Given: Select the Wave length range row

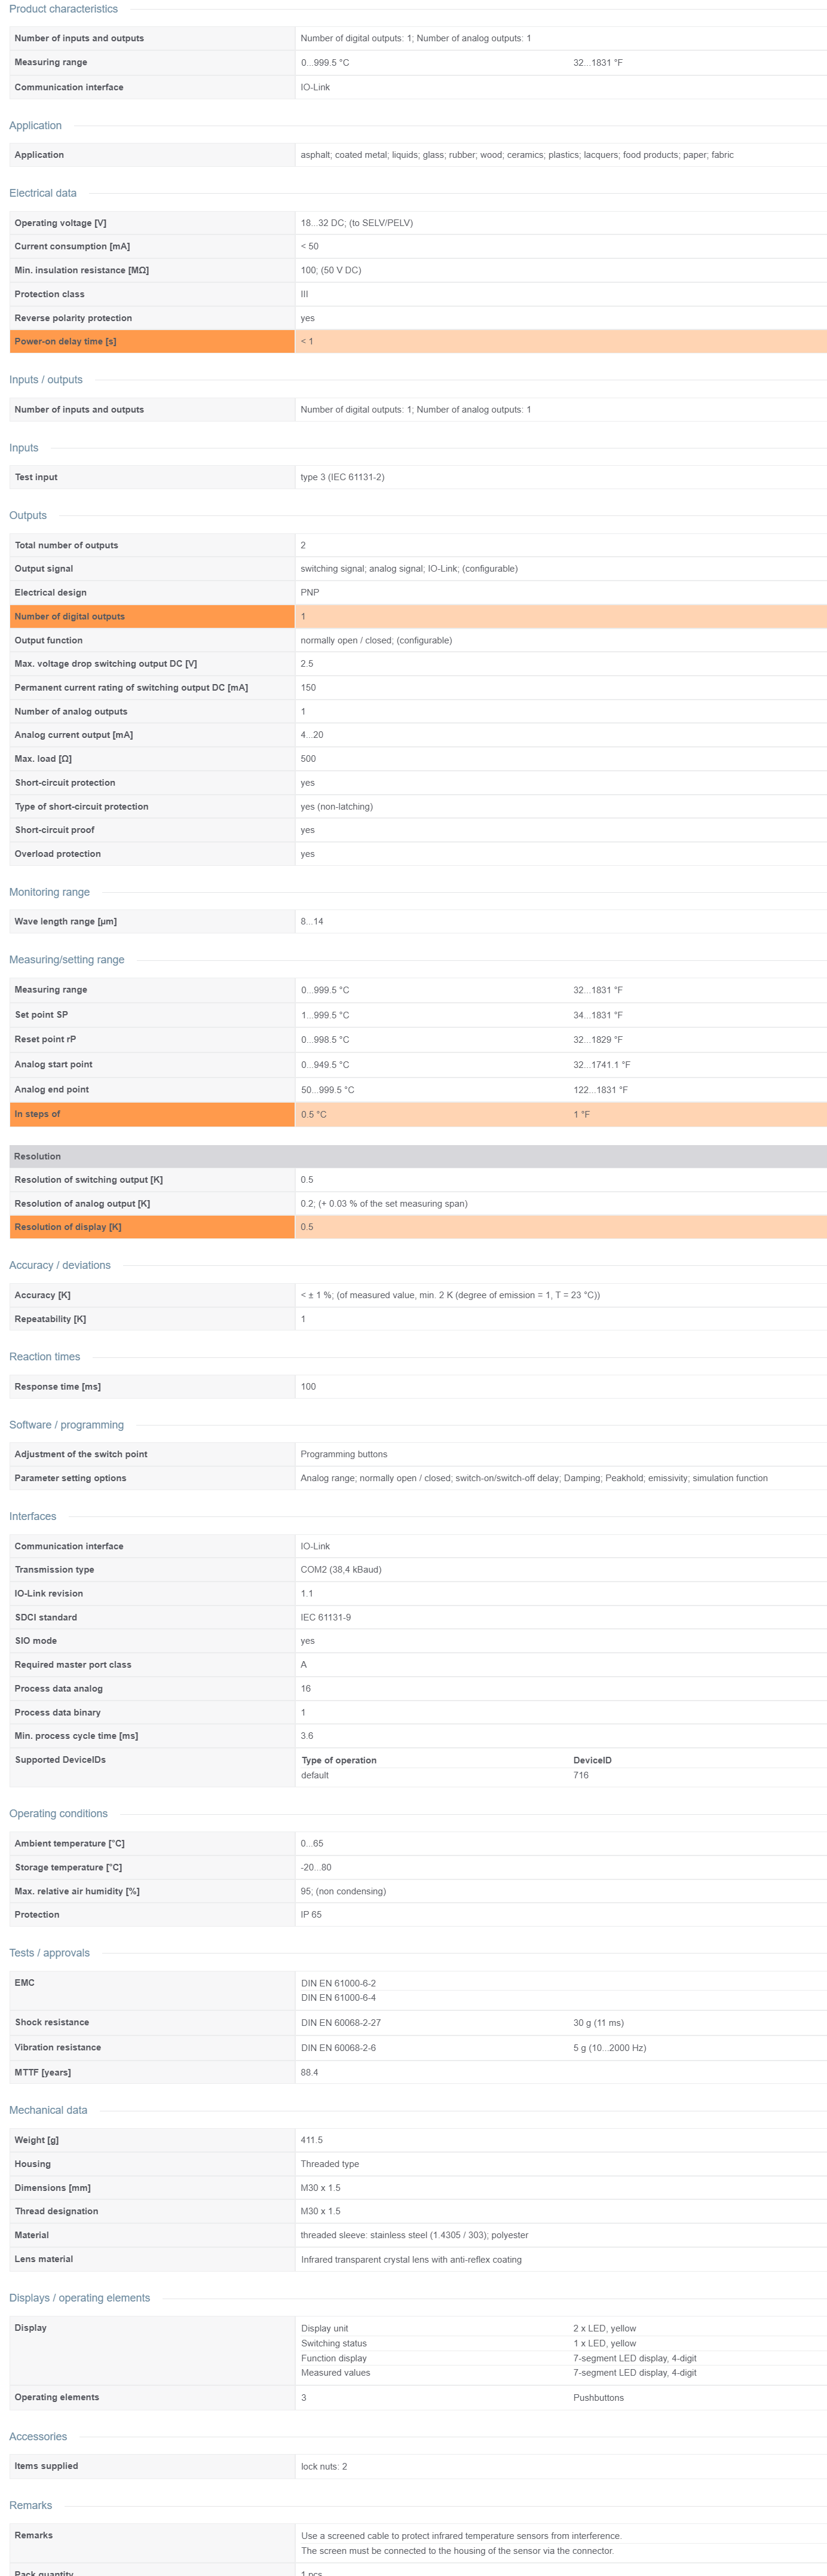Looking at the screenshot, I should (x=418, y=921).
